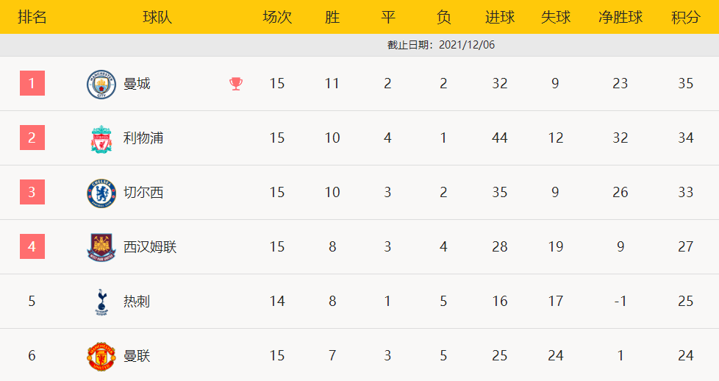This screenshot has height=381, width=719.
Task: Click the 排名 column header
Action: pyautogui.click(x=32, y=17)
